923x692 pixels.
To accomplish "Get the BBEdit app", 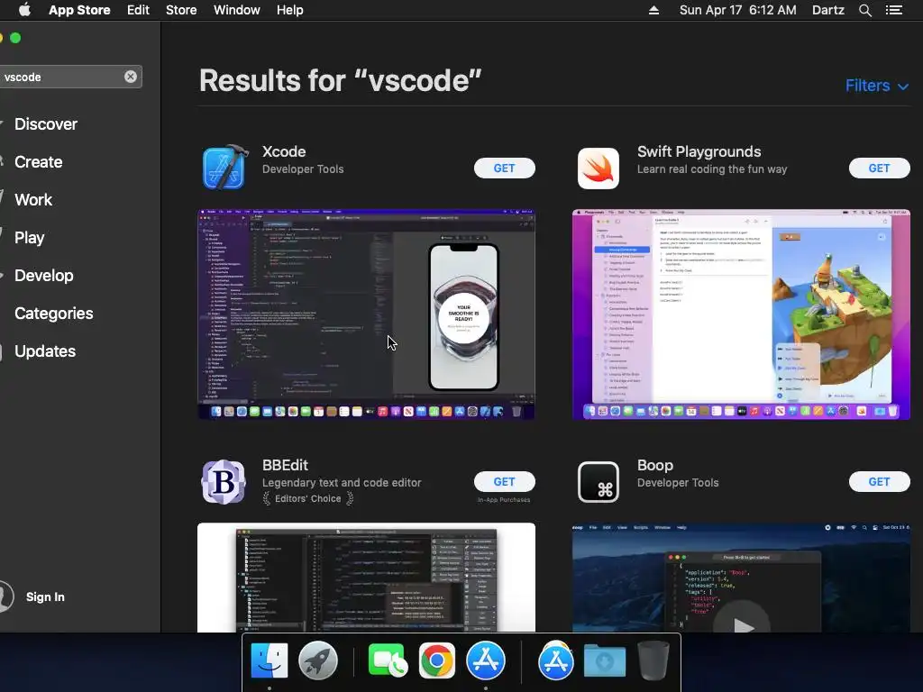I will [505, 482].
